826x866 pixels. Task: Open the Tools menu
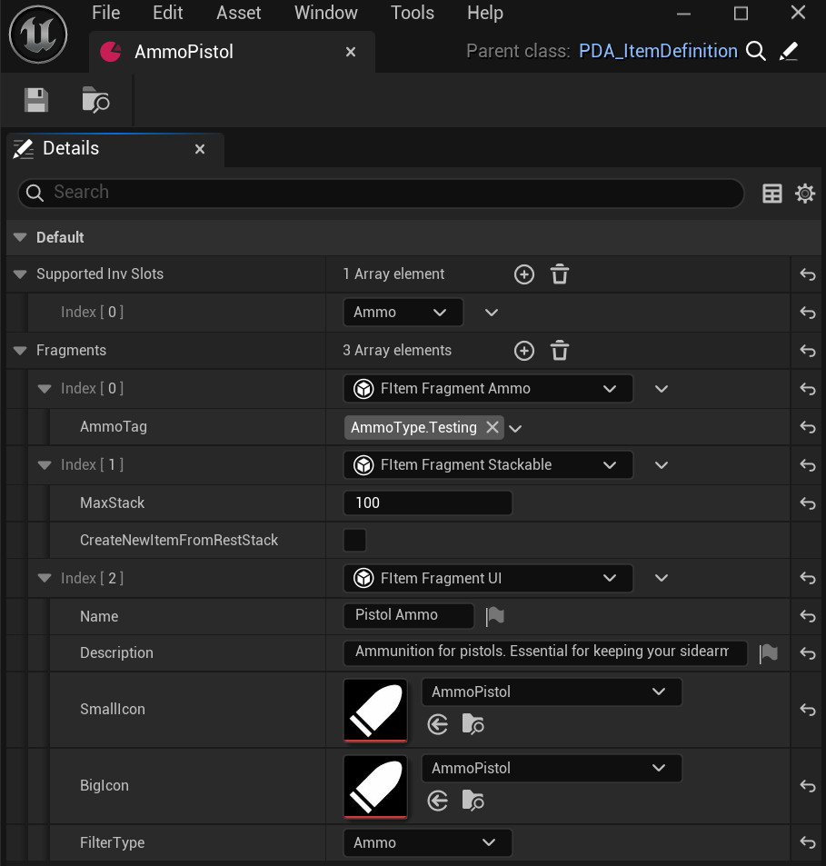click(413, 13)
